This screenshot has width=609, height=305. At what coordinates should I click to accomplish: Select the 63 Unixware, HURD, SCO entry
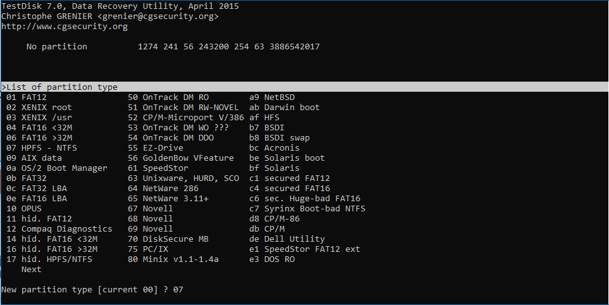tap(183, 178)
